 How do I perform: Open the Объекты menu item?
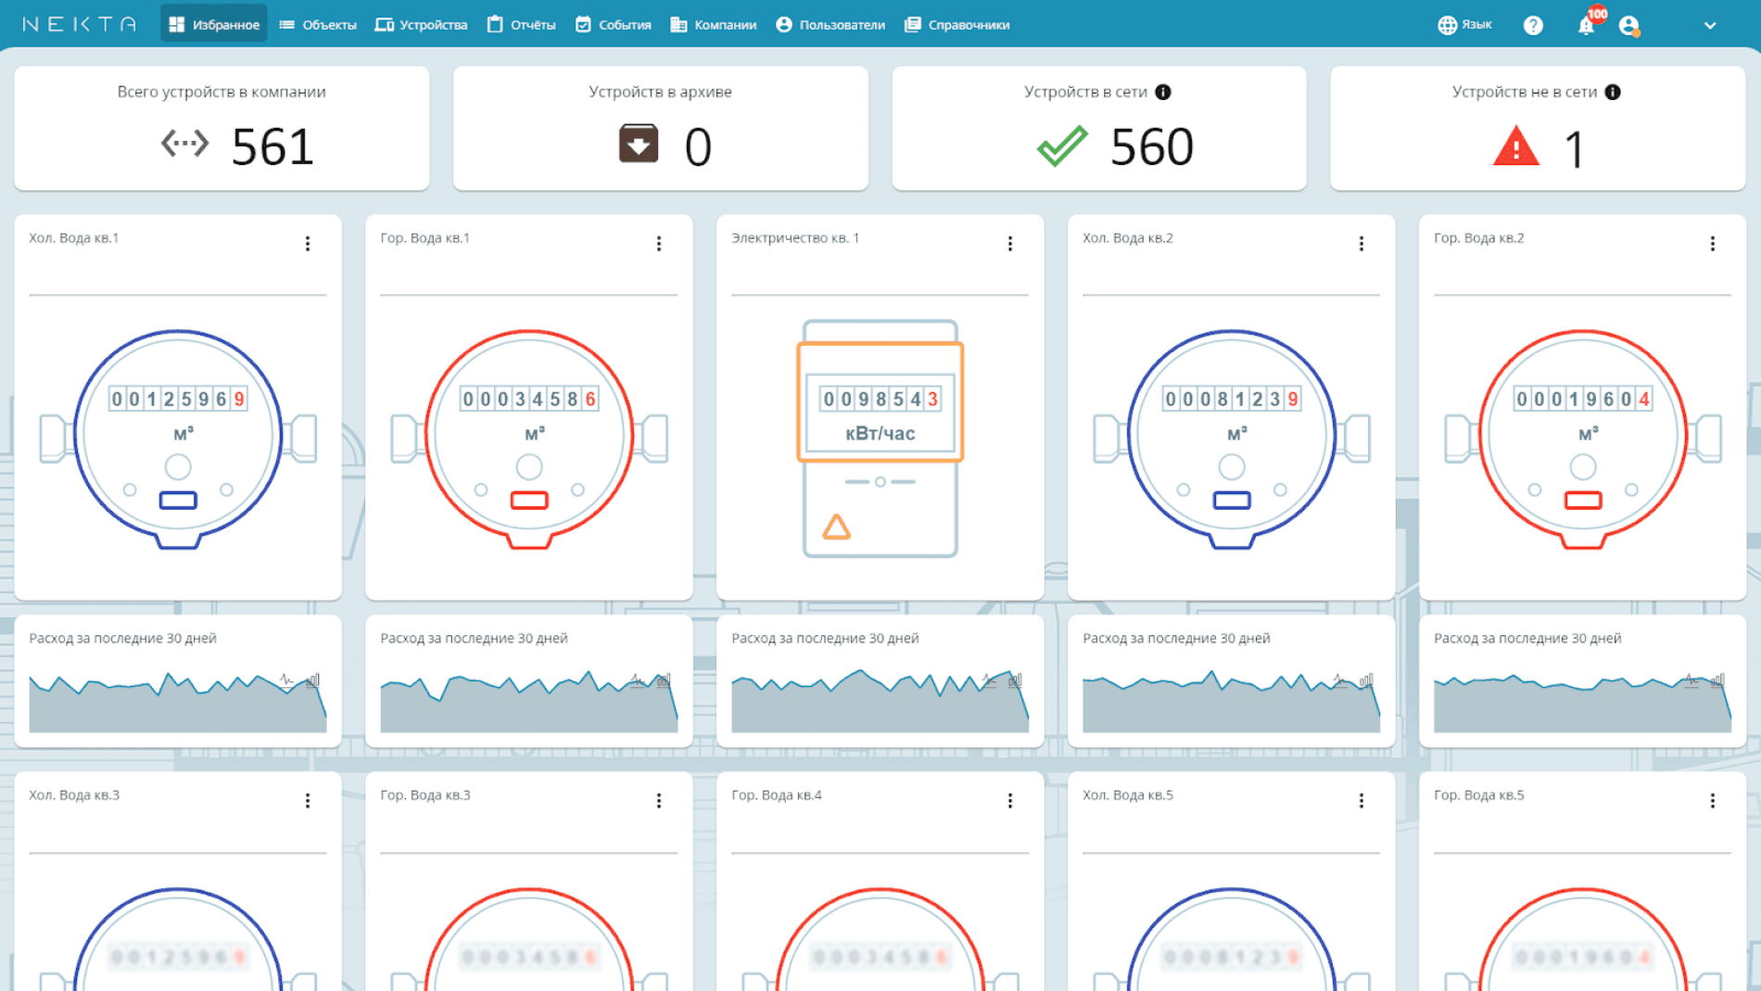[x=318, y=25]
